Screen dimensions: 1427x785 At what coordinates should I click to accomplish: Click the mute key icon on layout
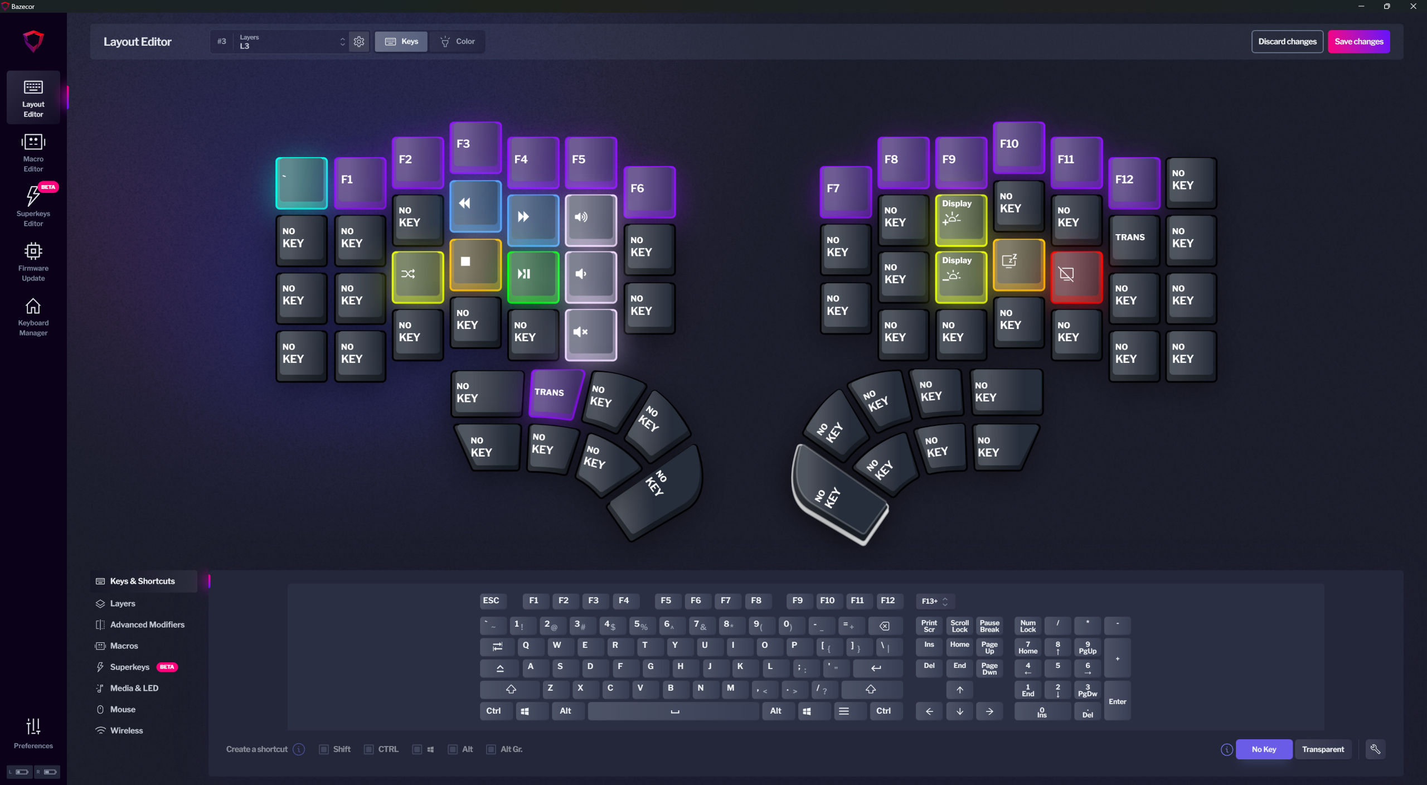(x=589, y=332)
